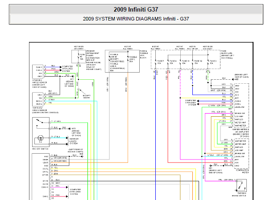Click the Fusible Link L 30A label
The image size is (270, 200).
coord(133,59)
